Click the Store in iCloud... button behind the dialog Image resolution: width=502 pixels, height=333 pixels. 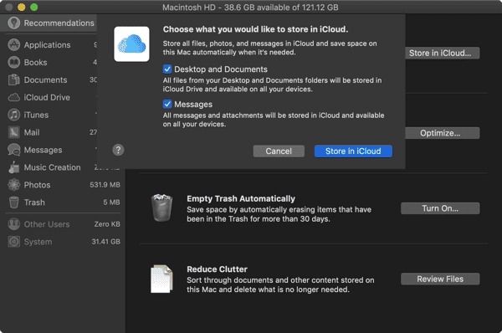coord(442,54)
